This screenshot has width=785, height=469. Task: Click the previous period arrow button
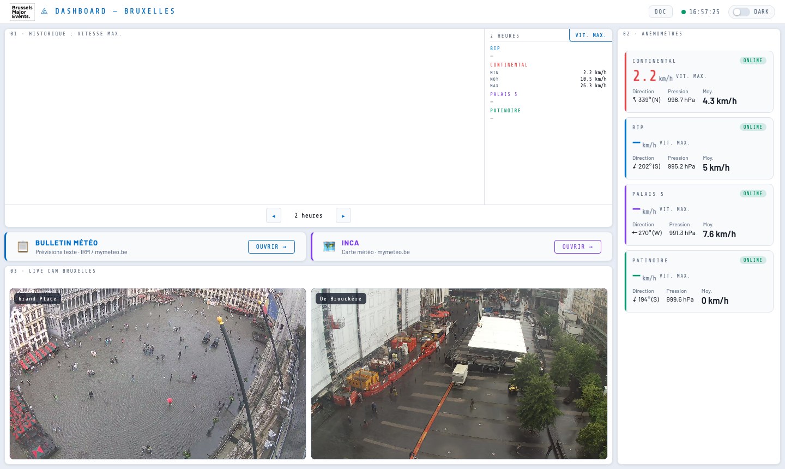tap(274, 215)
